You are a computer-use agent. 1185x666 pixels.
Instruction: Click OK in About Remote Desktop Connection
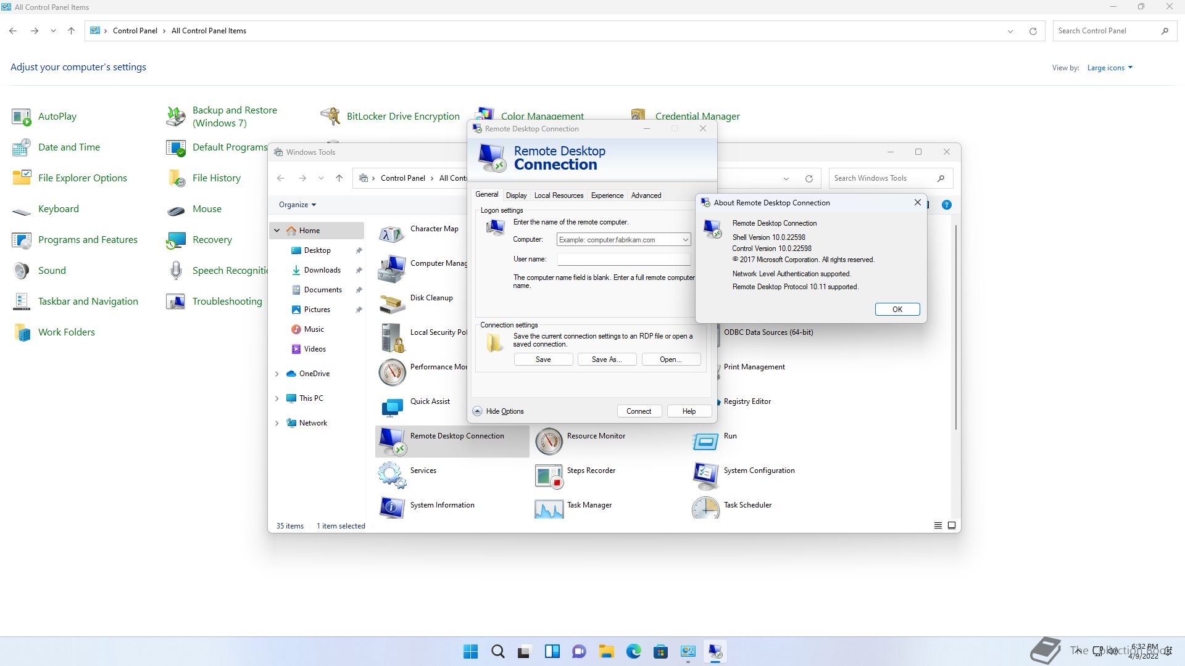click(x=897, y=310)
